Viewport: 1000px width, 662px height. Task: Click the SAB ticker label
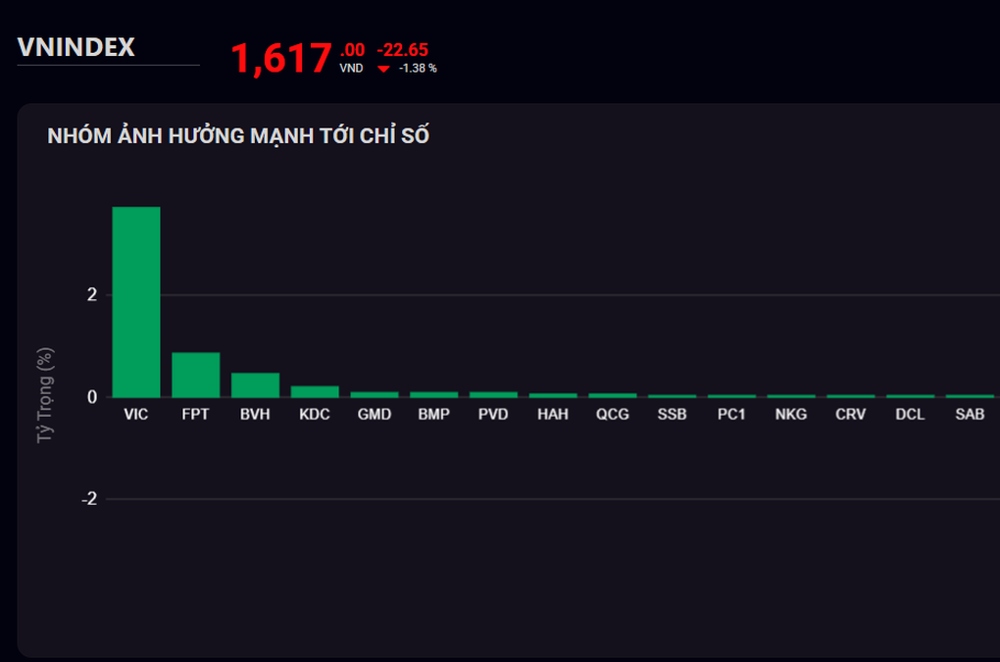pyautogui.click(x=970, y=415)
